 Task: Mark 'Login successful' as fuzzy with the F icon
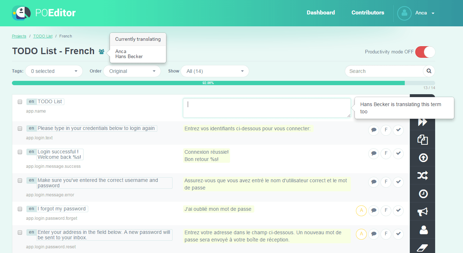pyautogui.click(x=386, y=153)
